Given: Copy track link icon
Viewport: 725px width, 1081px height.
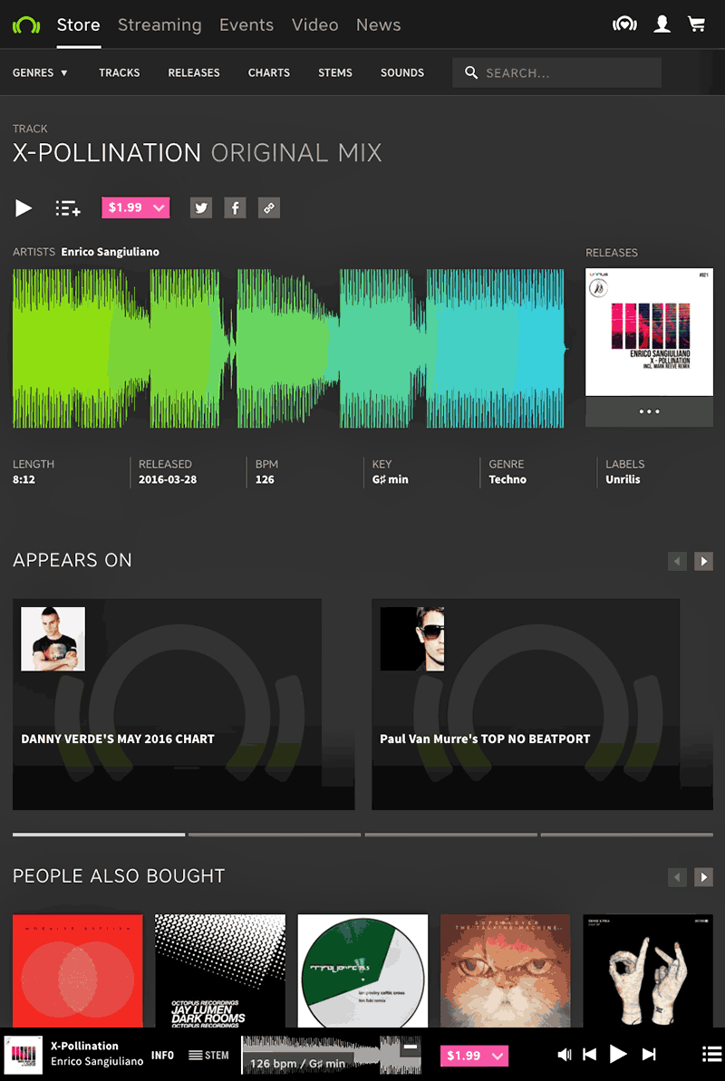Looking at the screenshot, I should (x=269, y=208).
